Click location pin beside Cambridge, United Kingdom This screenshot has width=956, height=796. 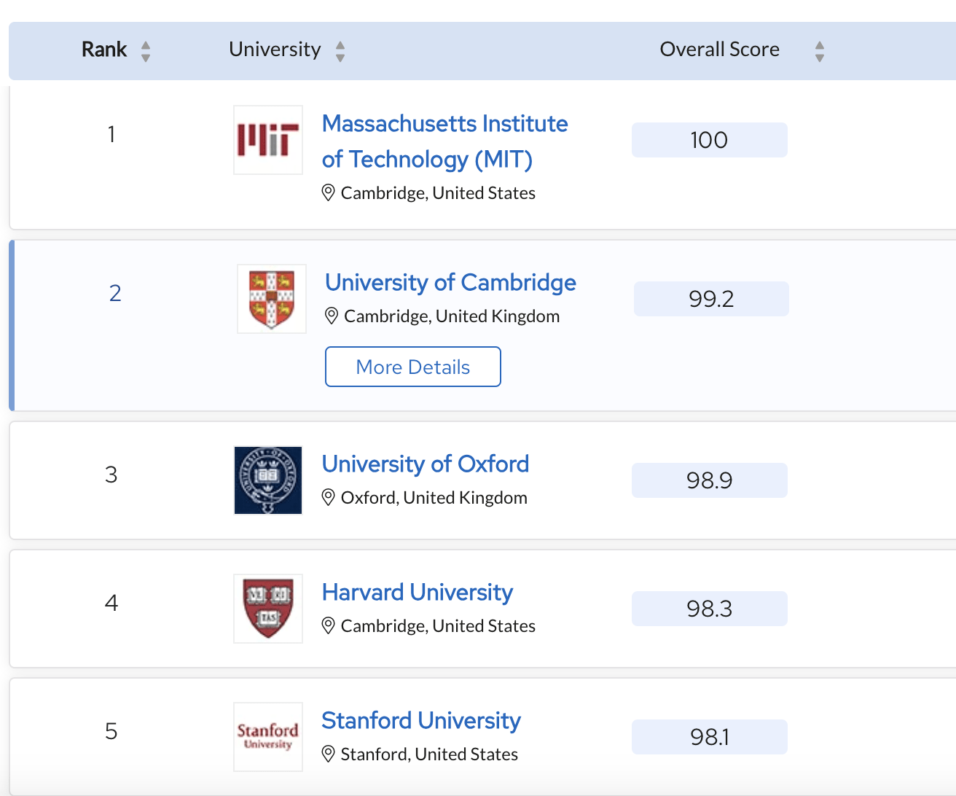point(332,316)
